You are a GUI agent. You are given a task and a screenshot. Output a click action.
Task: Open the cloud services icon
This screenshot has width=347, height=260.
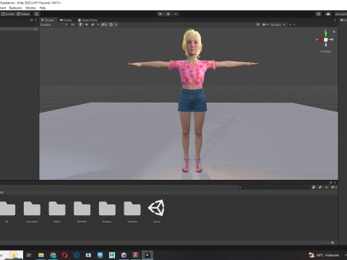tap(328, 14)
